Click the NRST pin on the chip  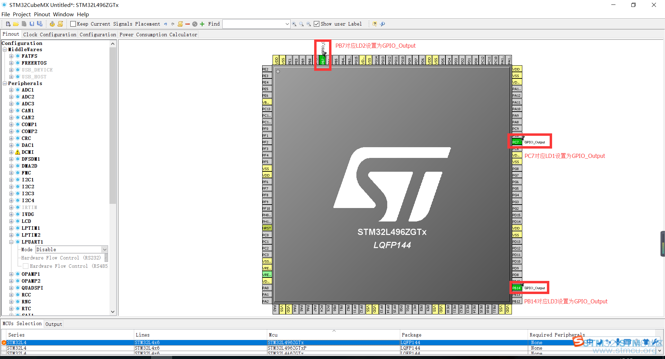(x=267, y=228)
